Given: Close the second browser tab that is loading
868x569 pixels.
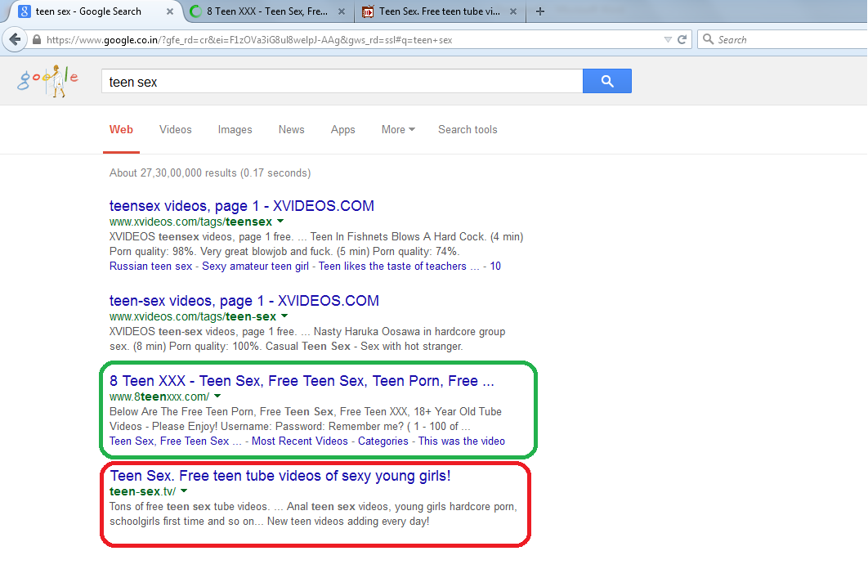Looking at the screenshot, I should pos(342,11).
